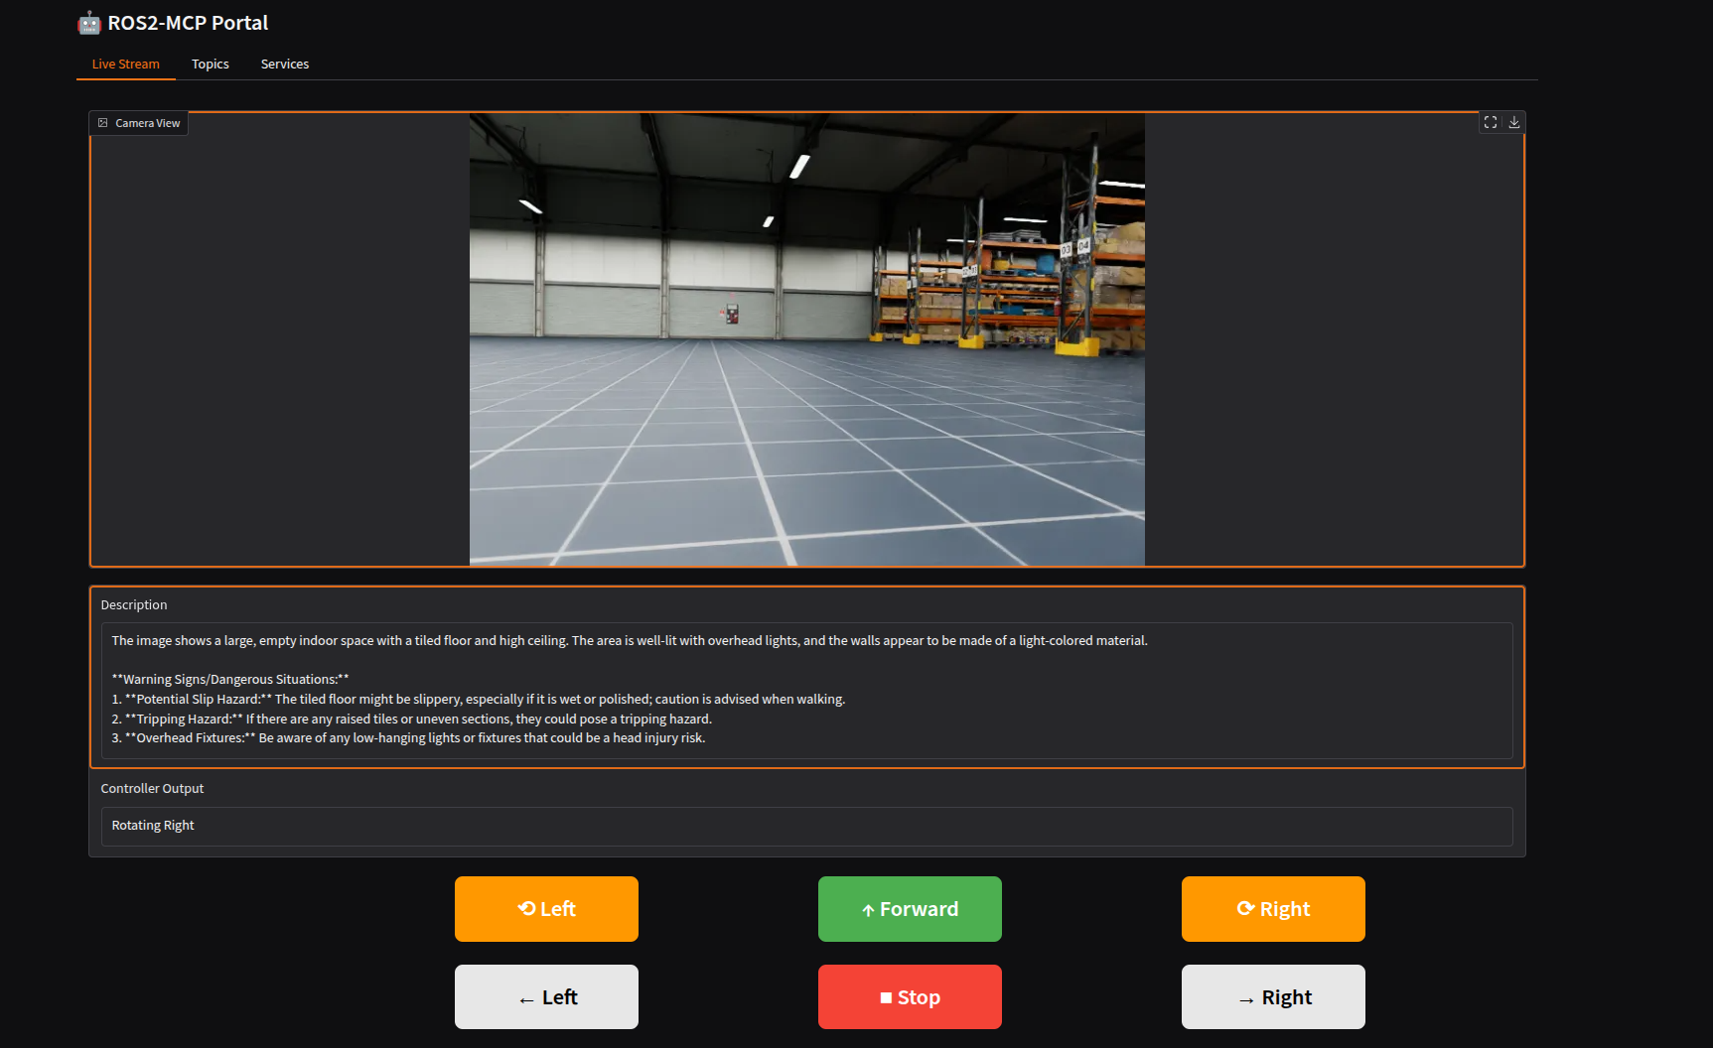
Task: Click the ROS2-MCP Portal title
Action: [x=189, y=23]
